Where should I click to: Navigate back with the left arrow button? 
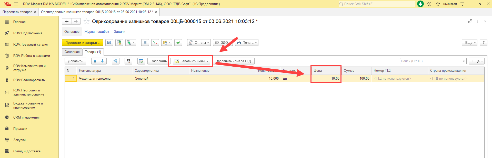point(67,22)
